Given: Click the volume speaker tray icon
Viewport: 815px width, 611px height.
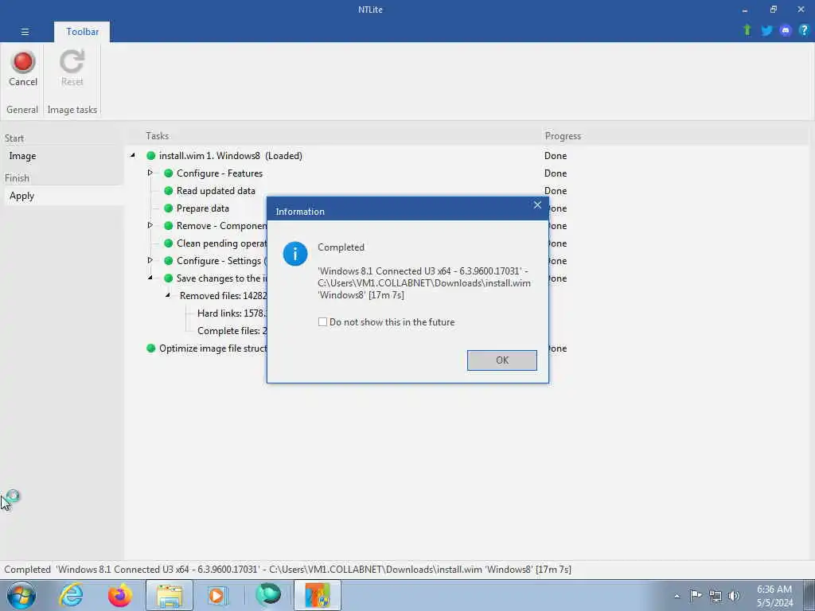Looking at the screenshot, I should (x=733, y=596).
